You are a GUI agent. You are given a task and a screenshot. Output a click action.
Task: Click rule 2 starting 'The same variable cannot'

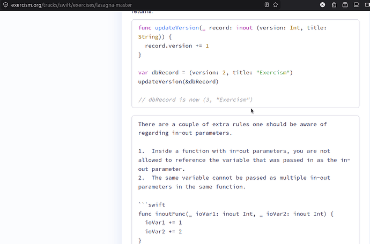tap(234, 182)
